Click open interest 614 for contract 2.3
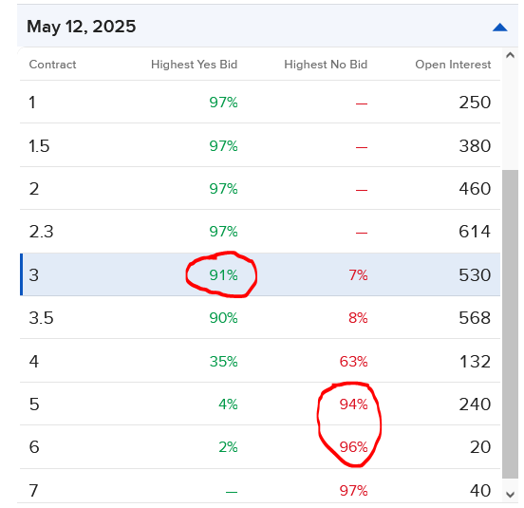The image size is (524, 508). (x=475, y=232)
